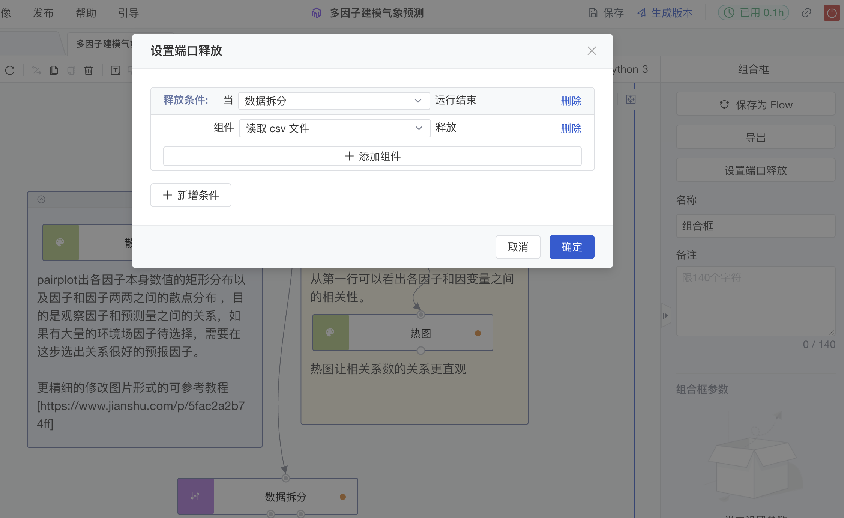844x518 pixels.
Task: Click the text note toolbar icon
Action: tap(116, 70)
